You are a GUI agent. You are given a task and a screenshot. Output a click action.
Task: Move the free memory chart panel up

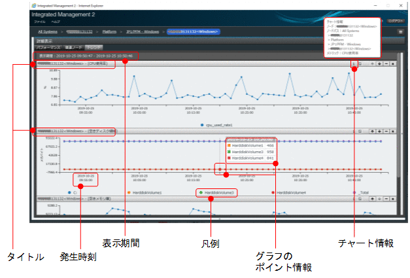coord(372,199)
